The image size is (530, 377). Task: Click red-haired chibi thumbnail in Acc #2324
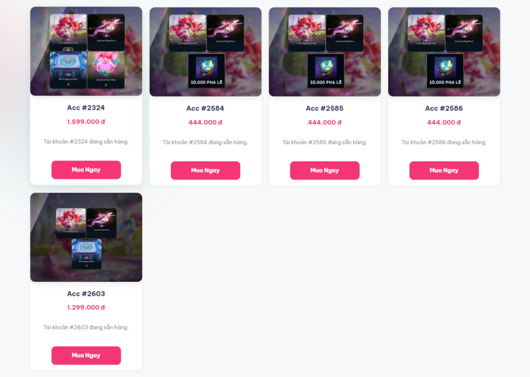68,33
